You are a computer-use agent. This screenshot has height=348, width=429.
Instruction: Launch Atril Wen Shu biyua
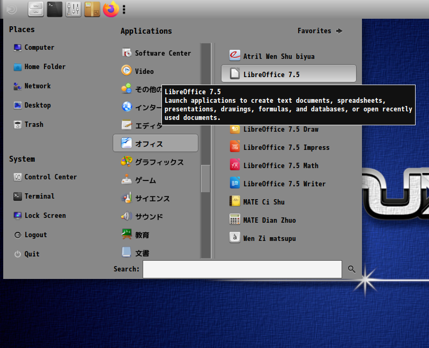pyautogui.click(x=289, y=56)
